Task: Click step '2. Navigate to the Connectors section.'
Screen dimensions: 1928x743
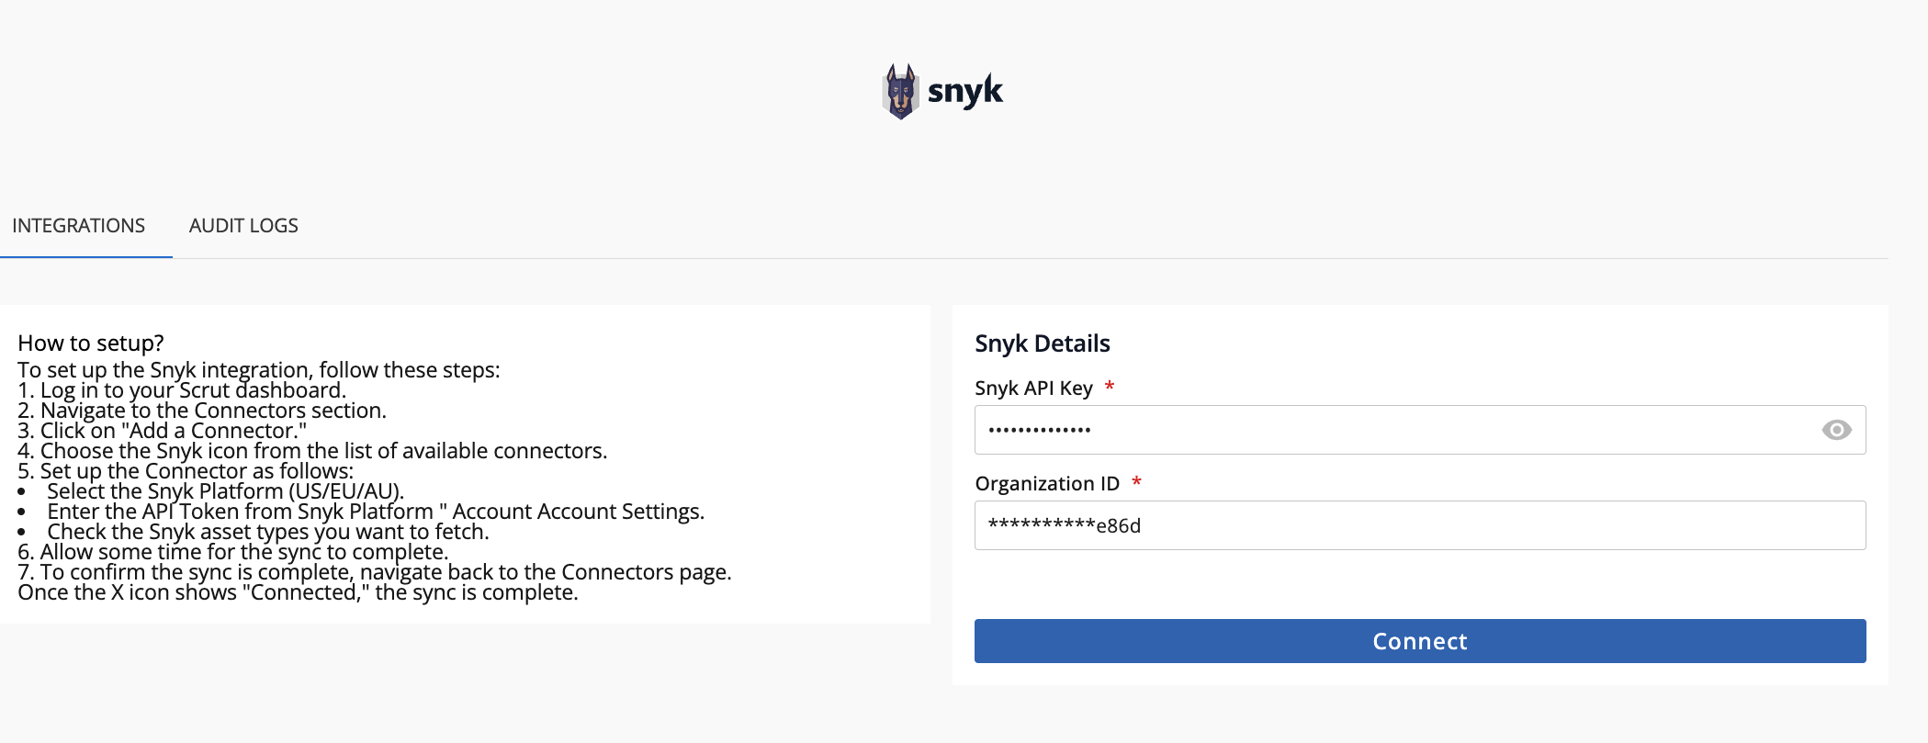Action: coord(202,411)
